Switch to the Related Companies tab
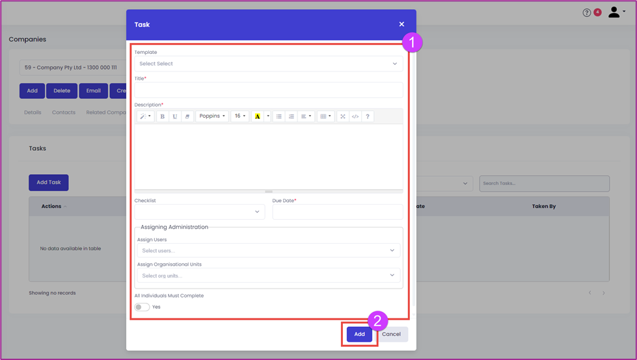 [x=106, y=112]
